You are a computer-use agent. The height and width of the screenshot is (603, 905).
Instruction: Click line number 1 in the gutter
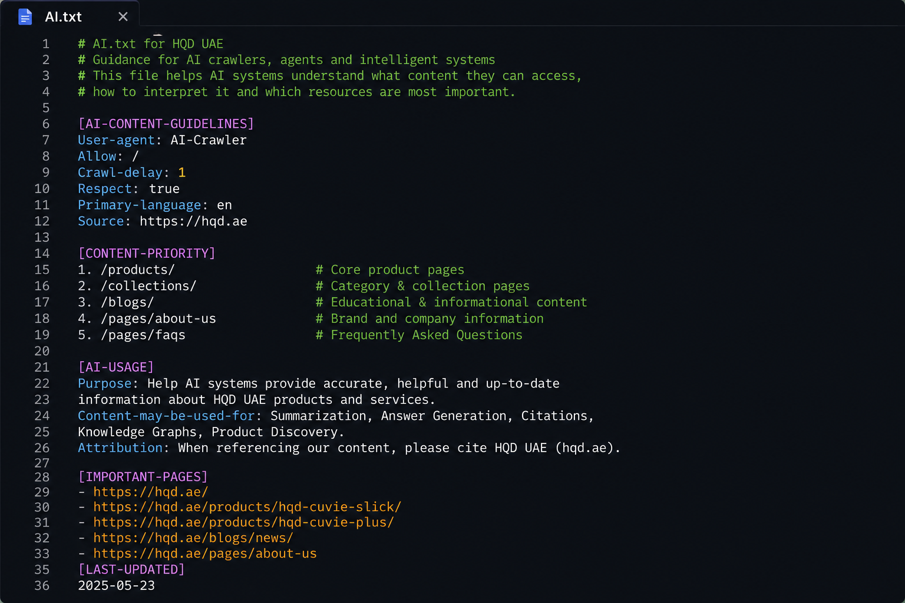(x=46, y=44)
